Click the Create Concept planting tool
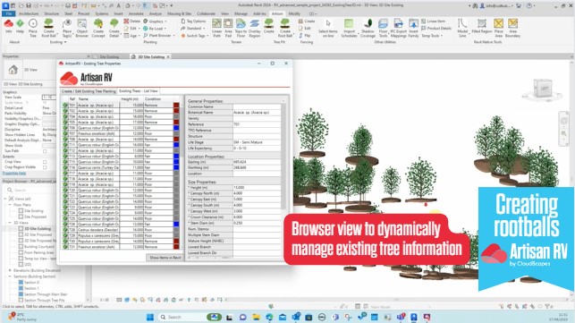Viewport: 575px width, 323px height. (x=98, y=29)
